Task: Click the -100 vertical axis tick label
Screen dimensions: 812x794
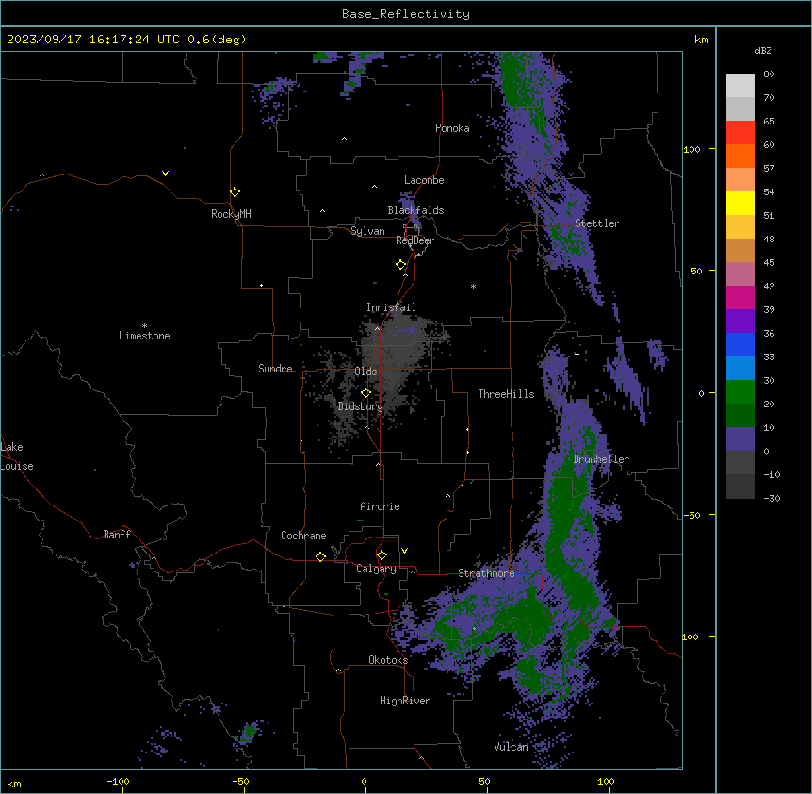Action: click(x=689, y=637)
